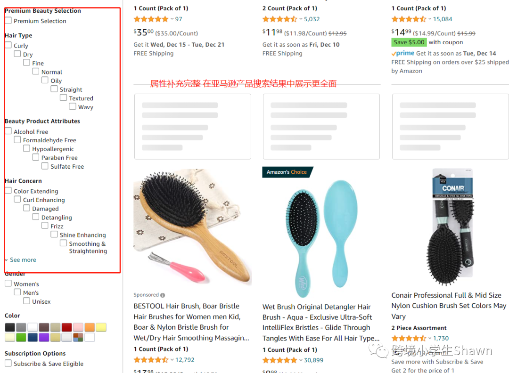
Task: Click the Amazon's Choice badge
Action: point(287,172)
